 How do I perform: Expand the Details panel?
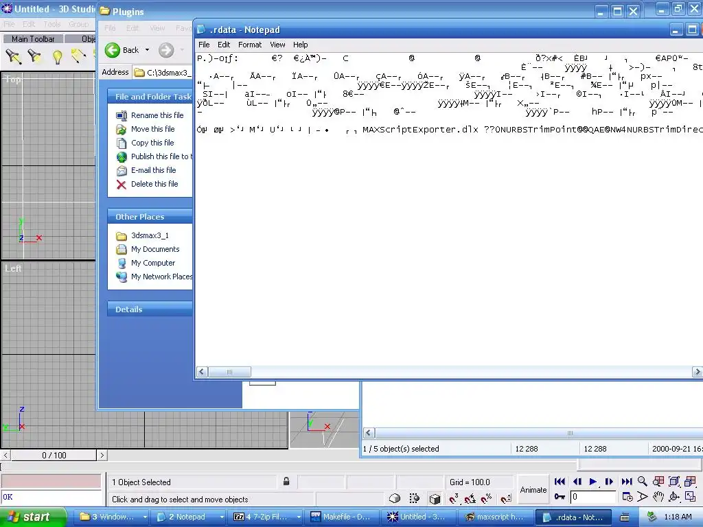pos(150,309)
